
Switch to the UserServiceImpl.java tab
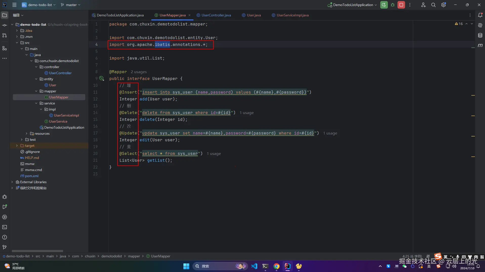[x=290, y=15]
